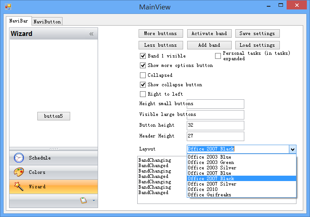Choose Office 2007 Blue layout
Viewport: 310px width, 217px height.
[242, 173]
